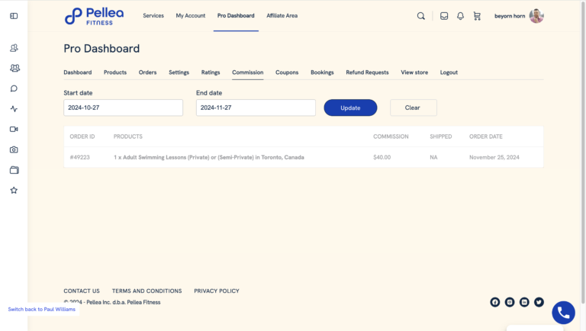The width and height of the screenshot is (586, 331).
Task: Select the Commission tab
Action: 248,72
